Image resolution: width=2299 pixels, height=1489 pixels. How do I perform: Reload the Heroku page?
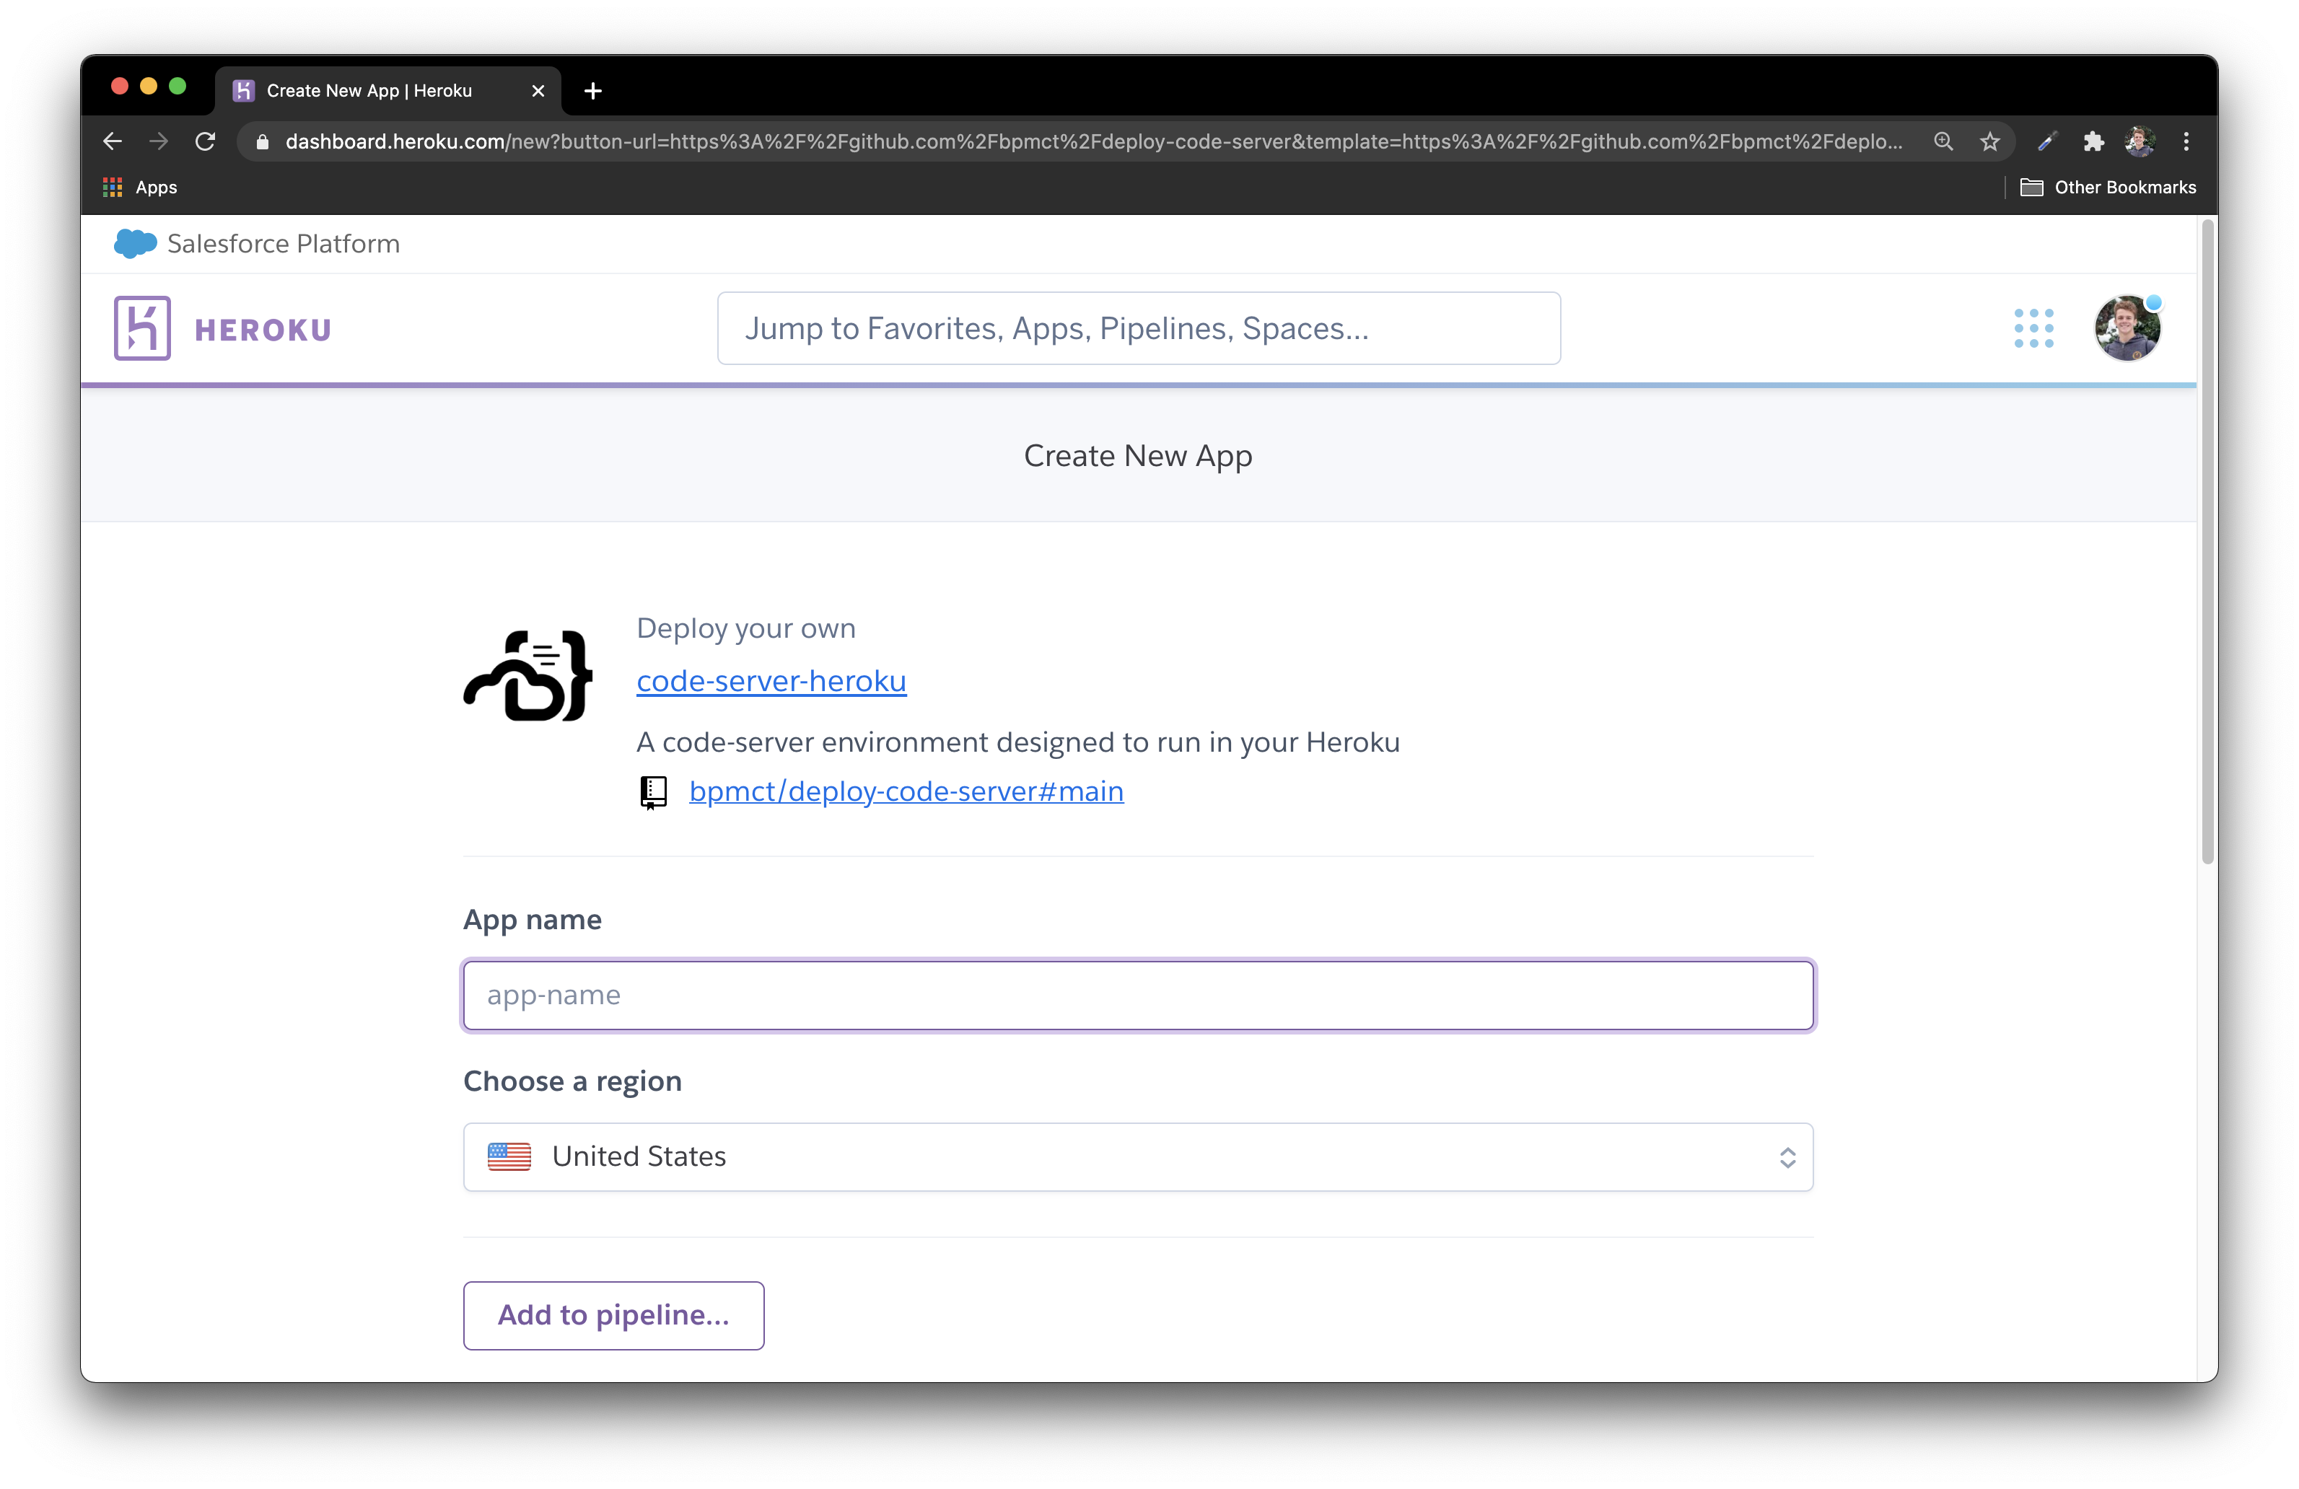point(205,142)
